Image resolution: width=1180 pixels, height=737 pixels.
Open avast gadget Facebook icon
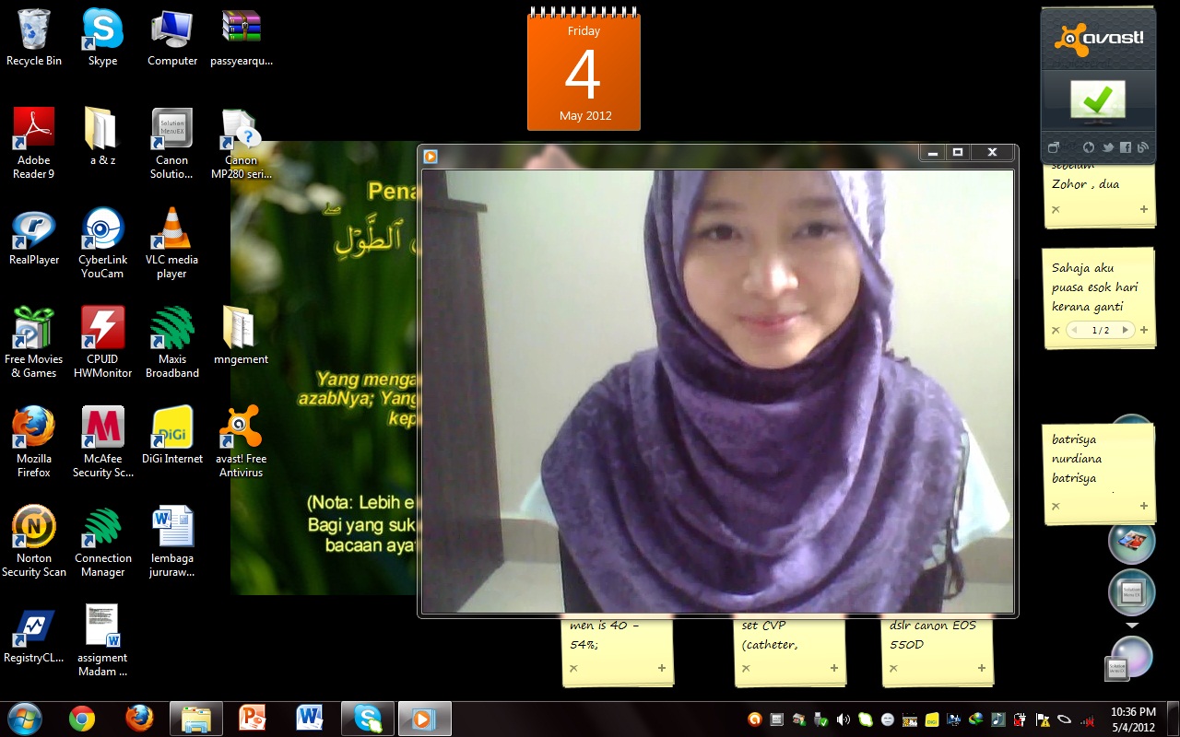[1125, 147]
